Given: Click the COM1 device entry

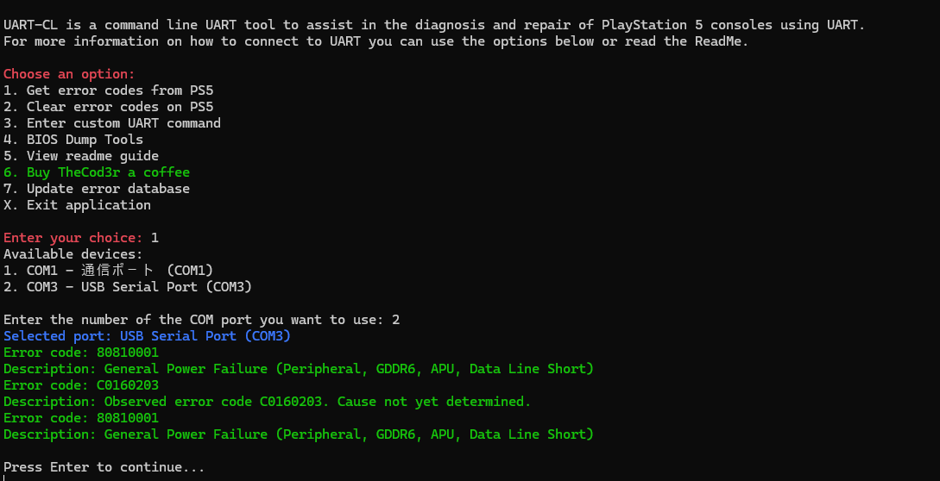Looking at the screenshot, I should pos(108,271).
